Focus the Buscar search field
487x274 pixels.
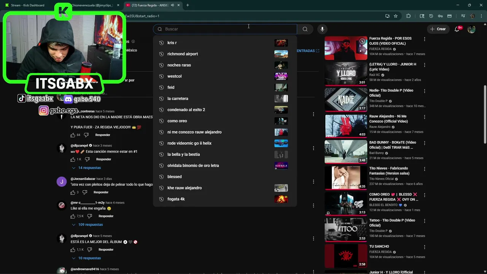[225, 29]
